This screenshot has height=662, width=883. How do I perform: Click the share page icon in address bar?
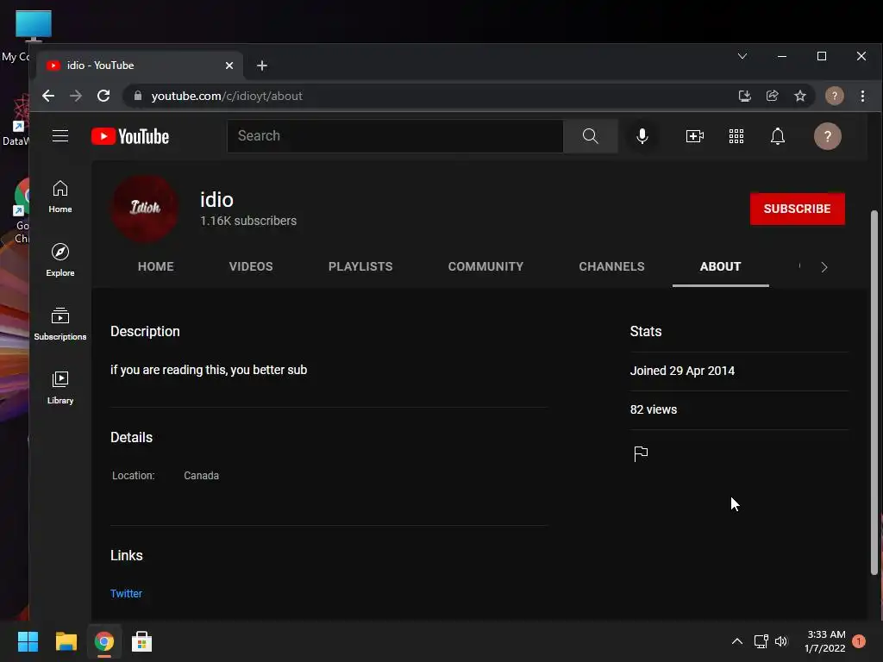[772, 96]
